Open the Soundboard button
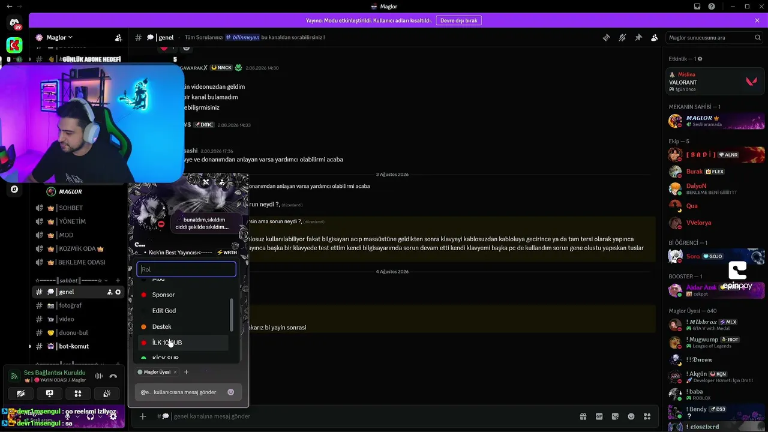This screenshot has height=432, width=768. 107,394
